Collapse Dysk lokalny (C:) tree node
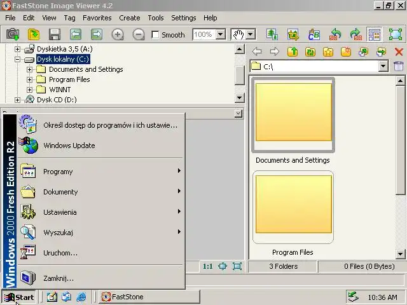This screenshot has width=407, height=305. point(17,59)
